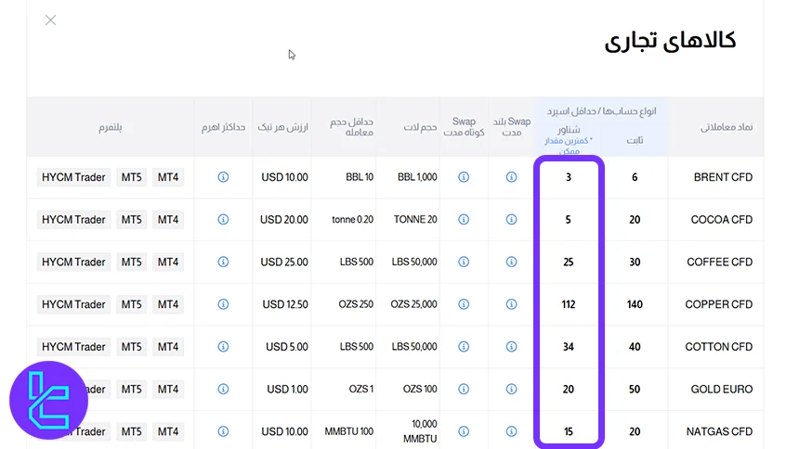The height and width of the screenshot is (449, 799).
Task: Open long swap info for NATGAS CFD
Action: (x=511, y=431)
